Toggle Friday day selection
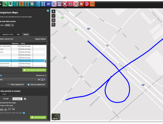 point(9,109)
